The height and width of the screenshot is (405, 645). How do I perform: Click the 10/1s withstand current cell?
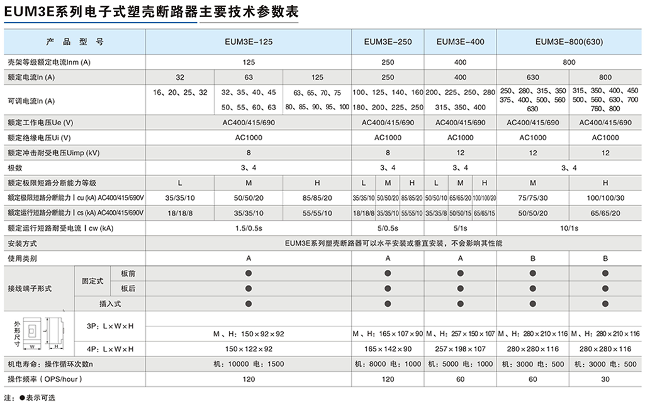pyautogui.click(x=569, y=228)
